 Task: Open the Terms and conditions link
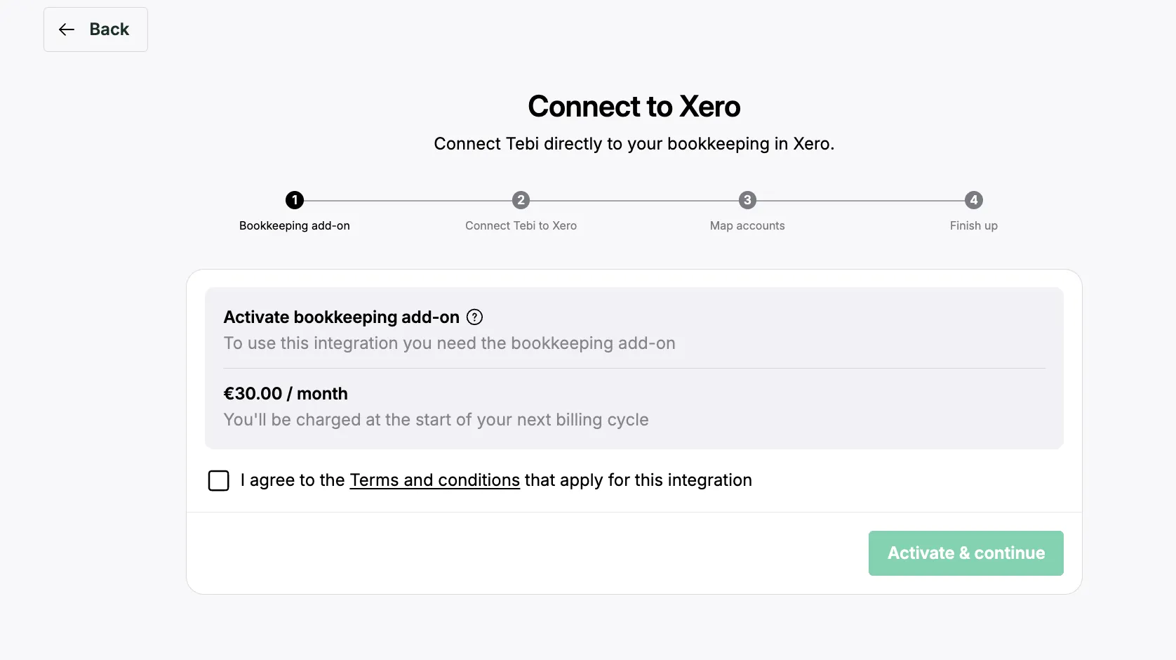[x=434, y=480]
